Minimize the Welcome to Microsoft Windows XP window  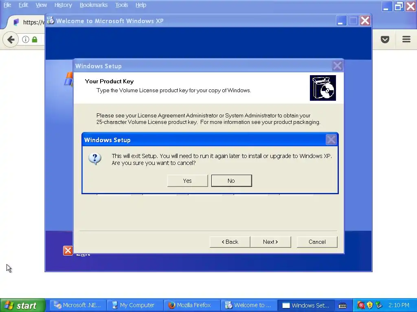pyautogui.click(x=341, y=20)
